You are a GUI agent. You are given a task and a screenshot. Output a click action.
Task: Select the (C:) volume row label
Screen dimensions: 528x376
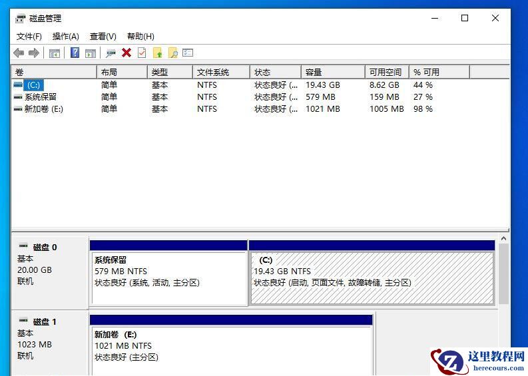coord(34,85)
